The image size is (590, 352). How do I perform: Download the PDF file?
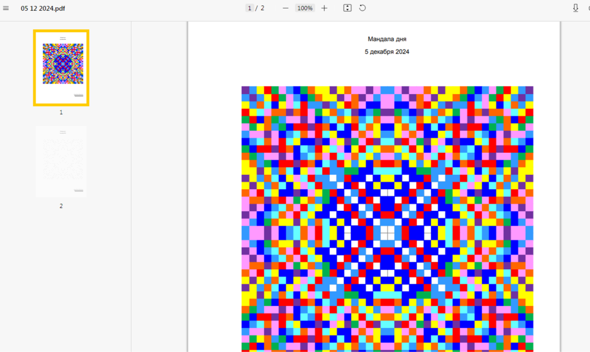[x=576, y=8]
